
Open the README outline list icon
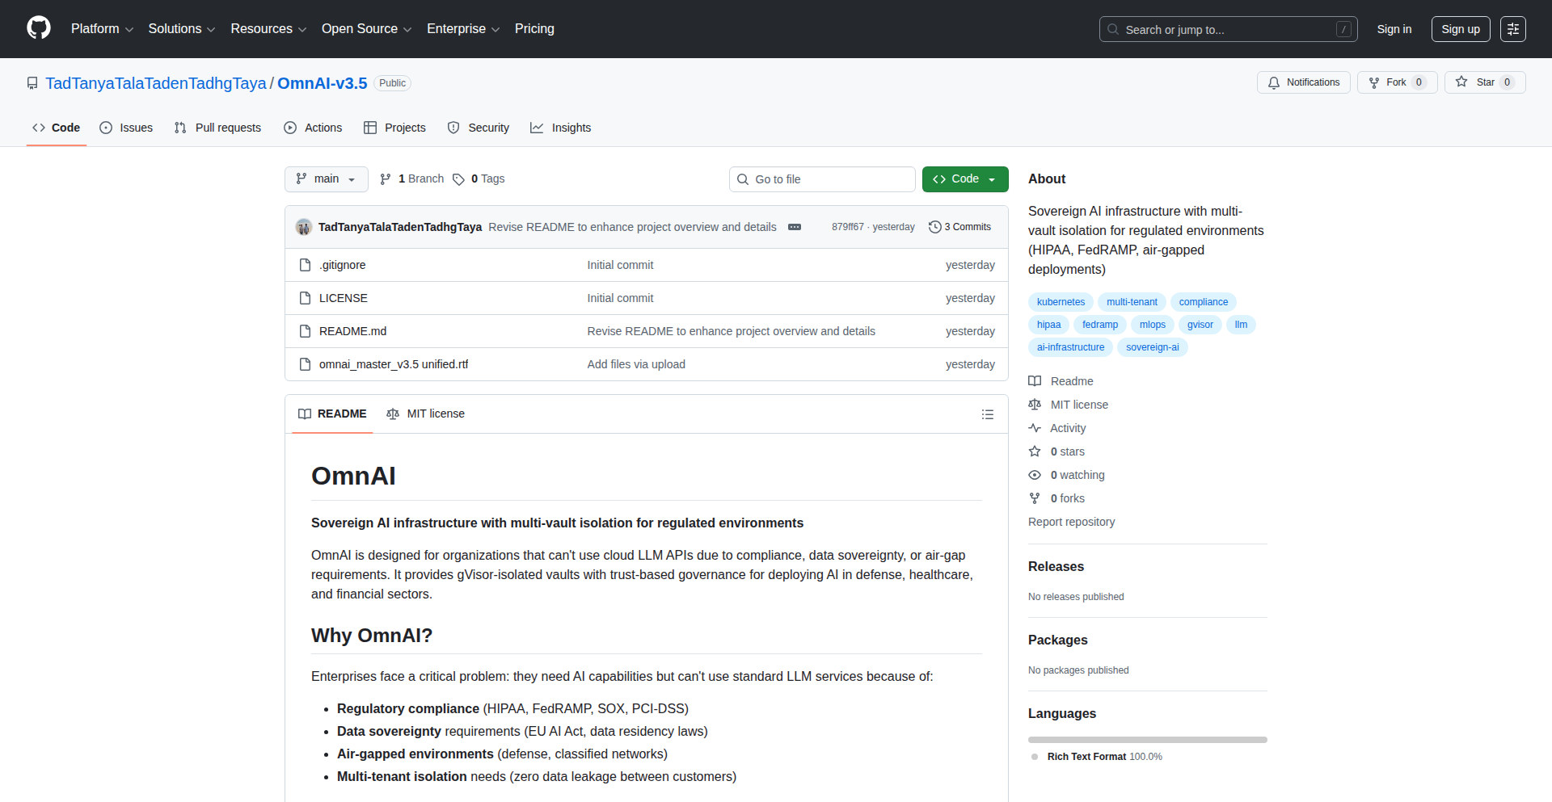click(x=987, y=414)
